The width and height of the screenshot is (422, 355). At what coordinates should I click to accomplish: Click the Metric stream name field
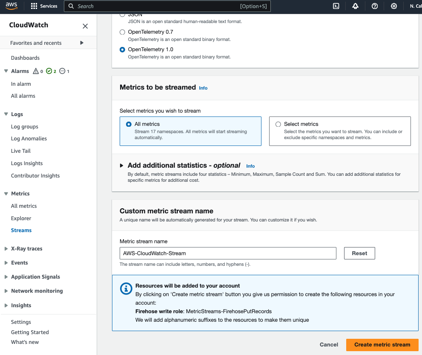pos(228,253)
